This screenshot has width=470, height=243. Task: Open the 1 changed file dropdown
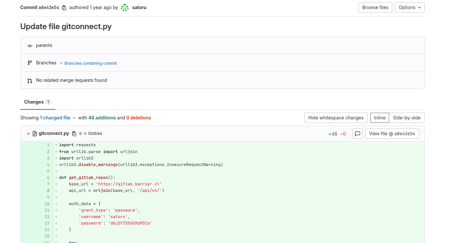coord(58,118)
